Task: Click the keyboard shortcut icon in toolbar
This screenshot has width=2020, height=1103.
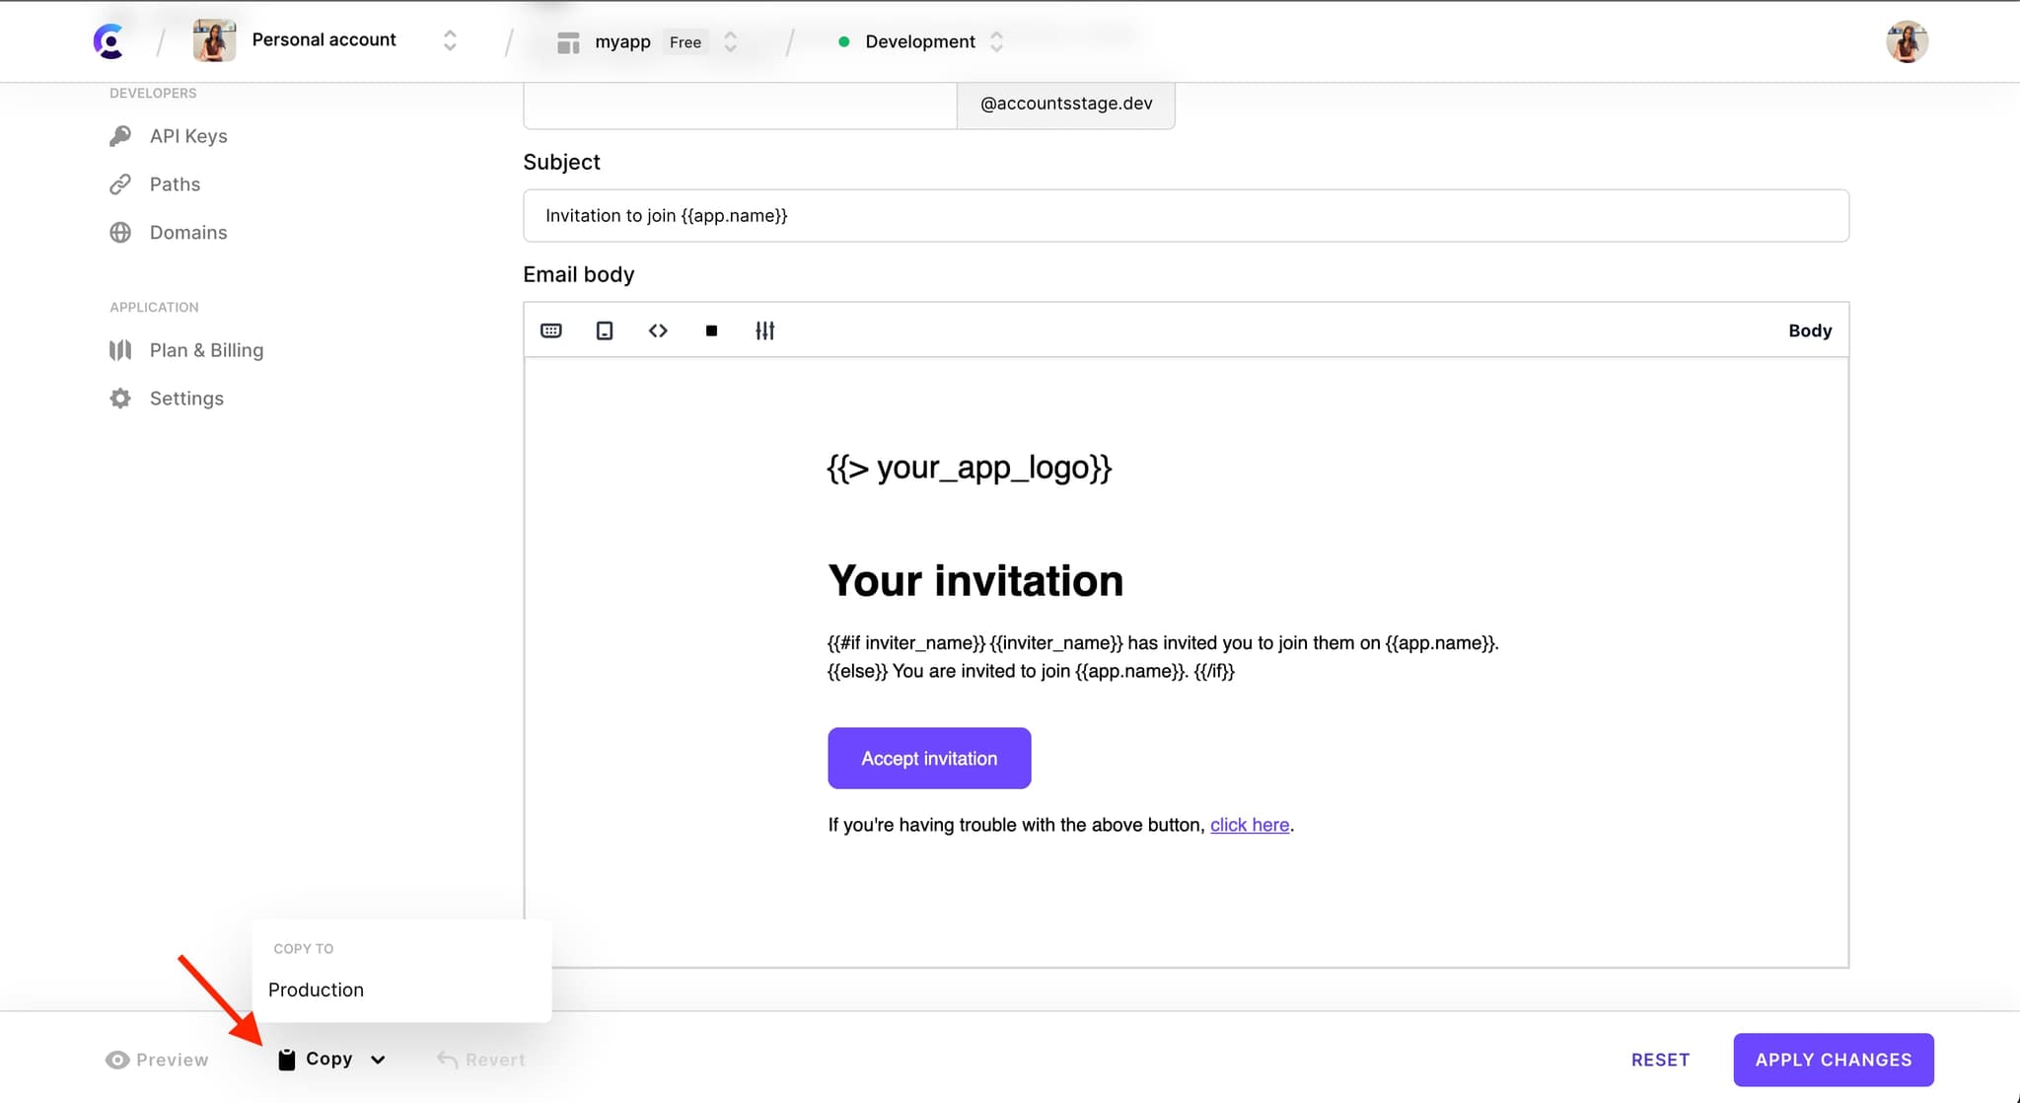Action: (x=551, y=331)
